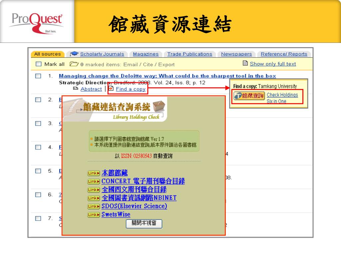Click the Six in One link
Viewport: 341px width, 255px height.
coord(276,101)
